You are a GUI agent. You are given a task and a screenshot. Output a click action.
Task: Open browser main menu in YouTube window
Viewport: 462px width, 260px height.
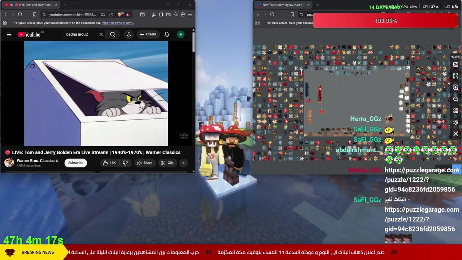pos(190,14)
